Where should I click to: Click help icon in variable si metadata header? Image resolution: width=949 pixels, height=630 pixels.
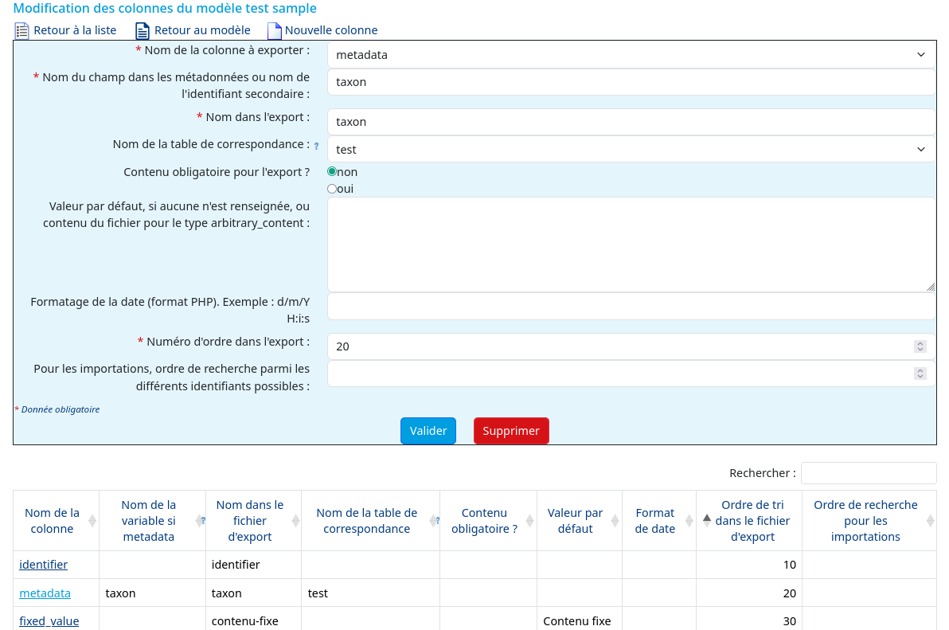pos(203,520)
